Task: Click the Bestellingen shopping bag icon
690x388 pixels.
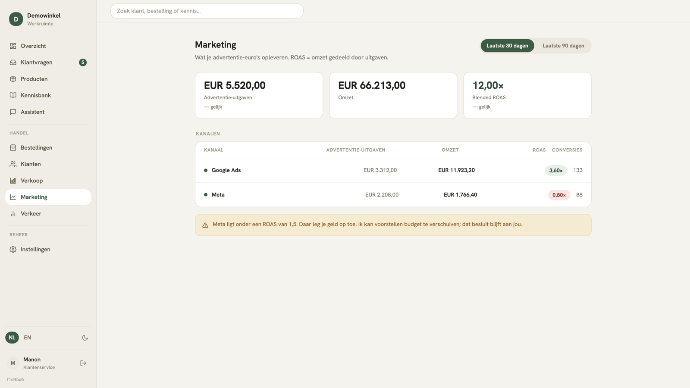Action: coord(13,148)
